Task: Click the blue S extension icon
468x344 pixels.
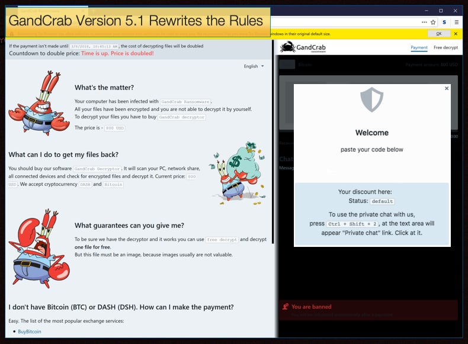Action: [x=444, y=22]
